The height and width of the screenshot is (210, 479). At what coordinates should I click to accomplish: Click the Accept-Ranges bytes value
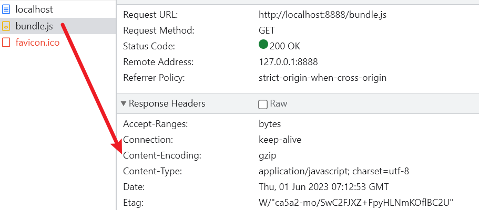coord(270,124)
